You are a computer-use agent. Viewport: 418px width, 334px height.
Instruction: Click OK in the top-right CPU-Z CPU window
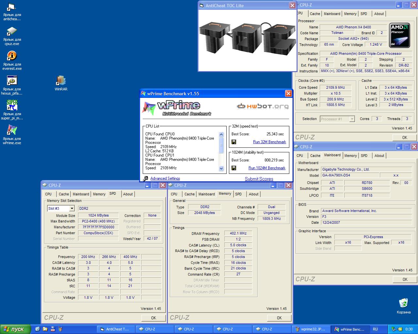405,137
